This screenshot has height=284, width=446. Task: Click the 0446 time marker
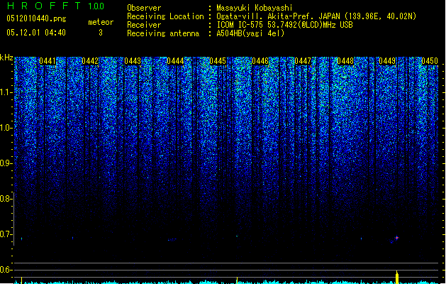260,61
